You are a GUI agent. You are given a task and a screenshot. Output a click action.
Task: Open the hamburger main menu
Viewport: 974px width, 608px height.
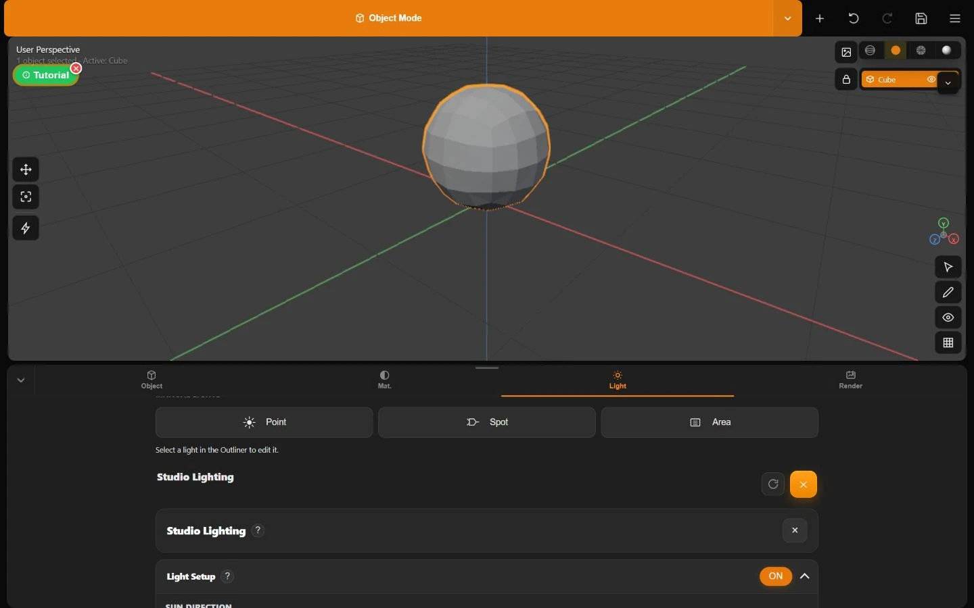955,18
